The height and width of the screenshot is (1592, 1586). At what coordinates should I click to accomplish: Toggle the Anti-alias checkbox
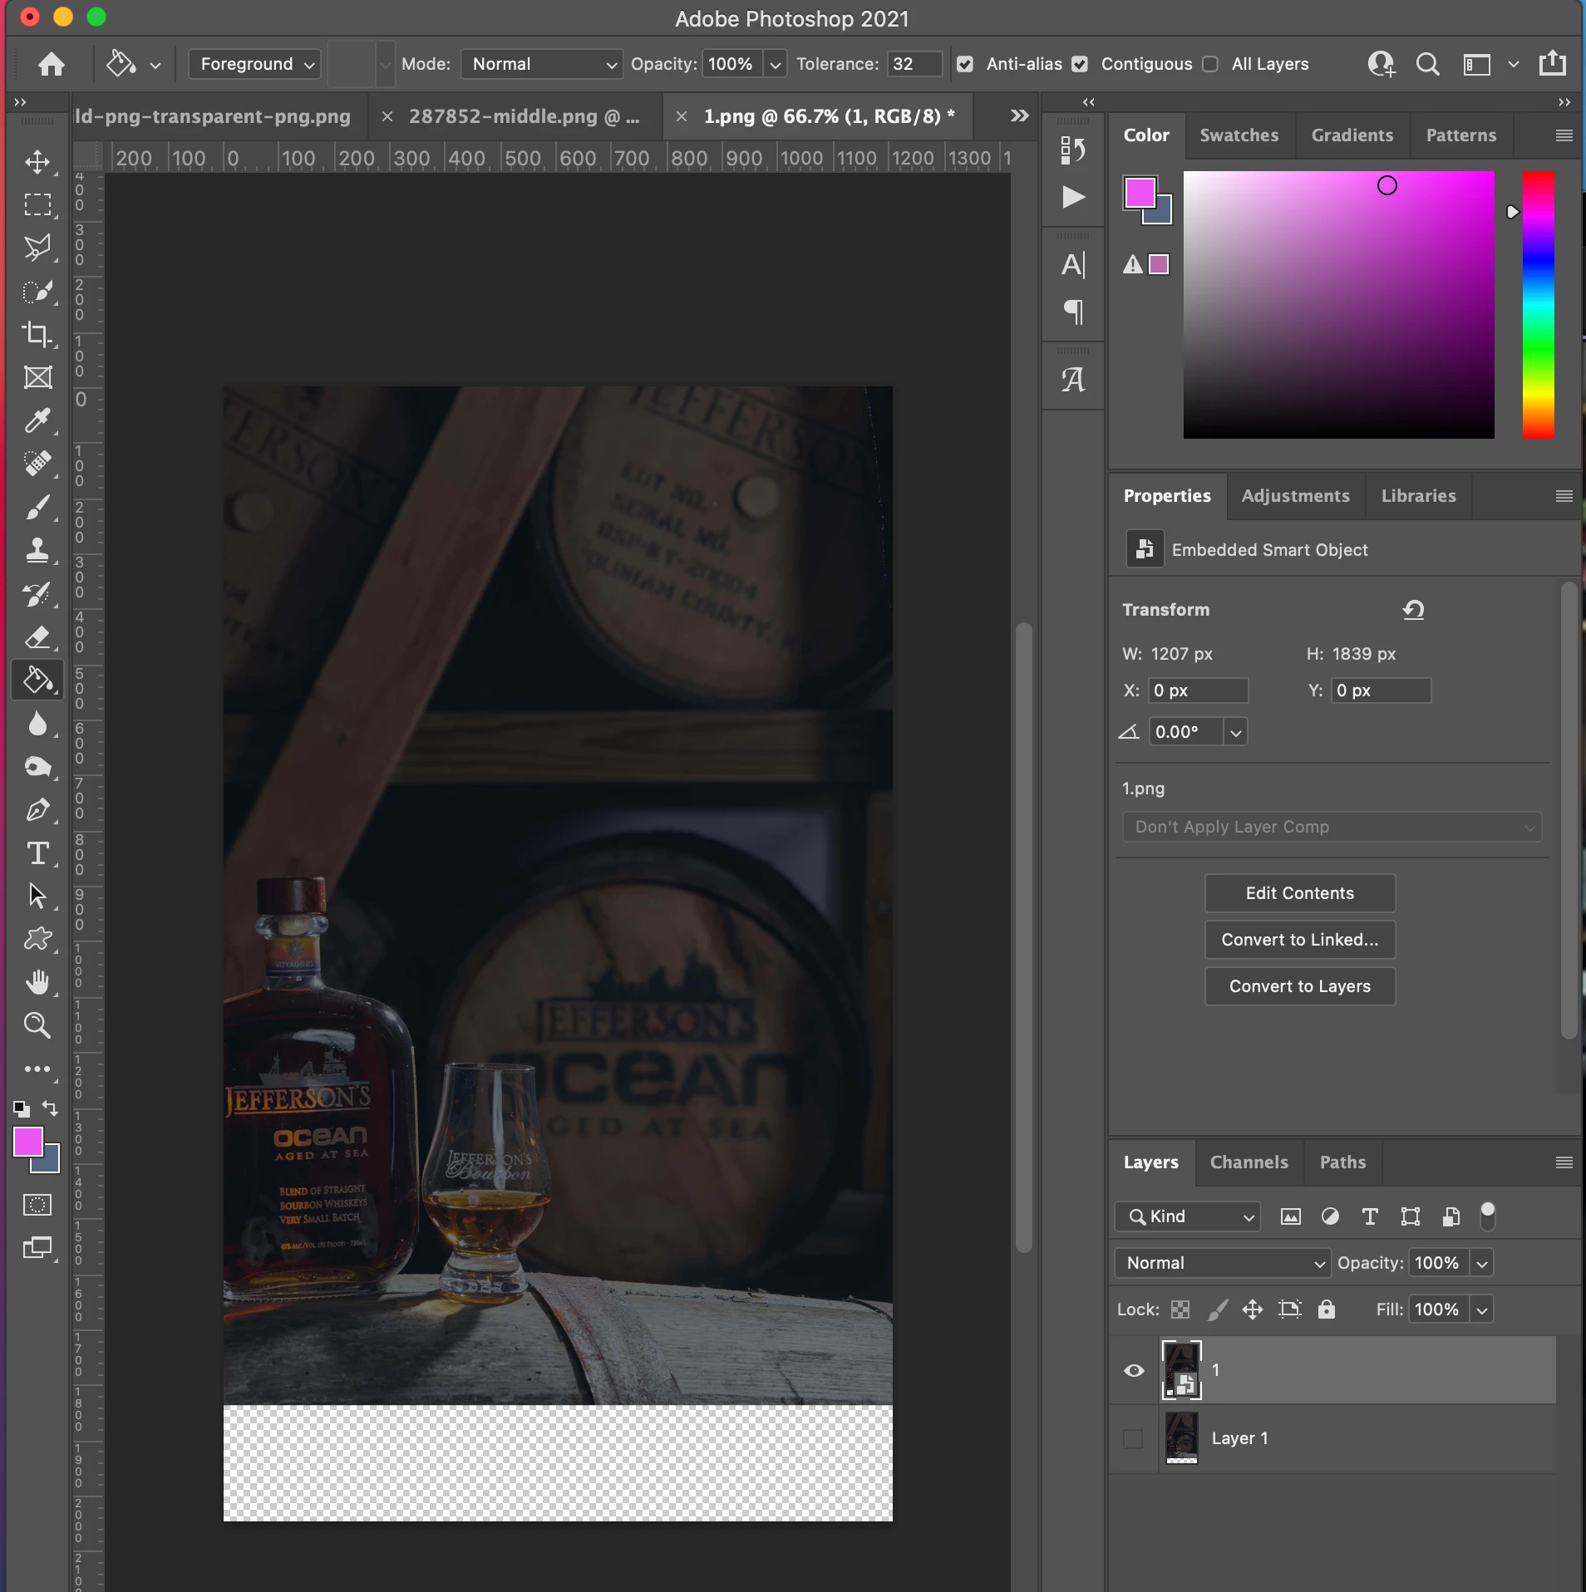click(965, 64)
